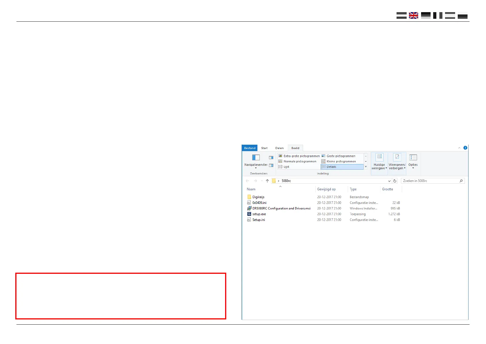Select the flag icon with vertical stripes
The width and height of the screenshot is (486, 344).
(x=438, y=15)
